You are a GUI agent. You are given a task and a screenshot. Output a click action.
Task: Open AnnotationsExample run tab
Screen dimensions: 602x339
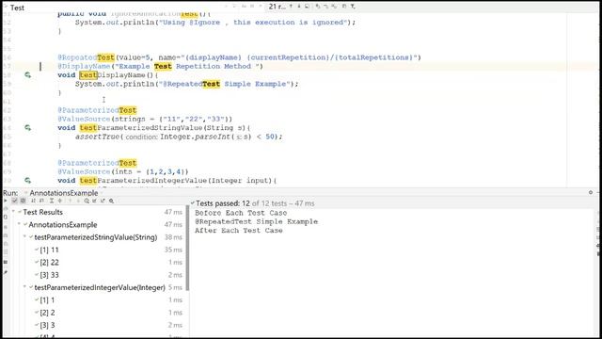coord(63,192)
